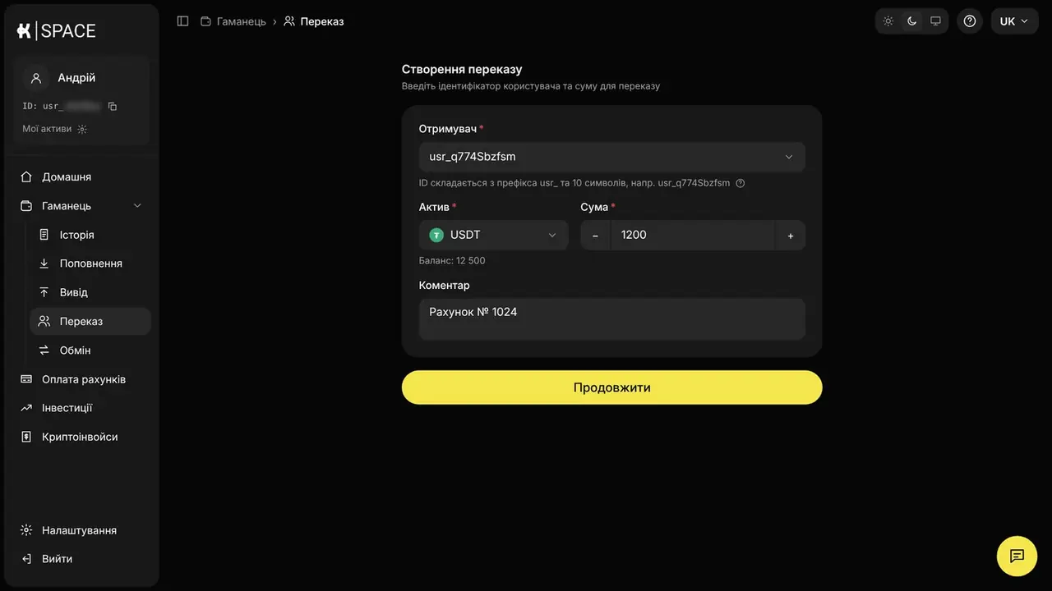Open the help question mark icon
Screen dimensions: 1052x591
click(970, 21)
